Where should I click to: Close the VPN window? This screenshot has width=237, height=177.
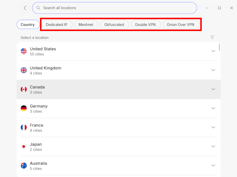pyautogui.click(x=232, y=8)
